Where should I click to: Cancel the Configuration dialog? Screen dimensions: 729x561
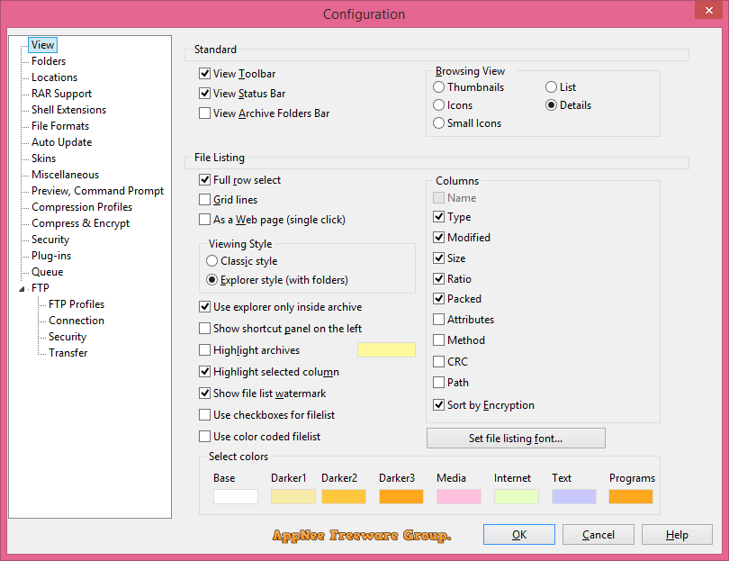(598, 535)
